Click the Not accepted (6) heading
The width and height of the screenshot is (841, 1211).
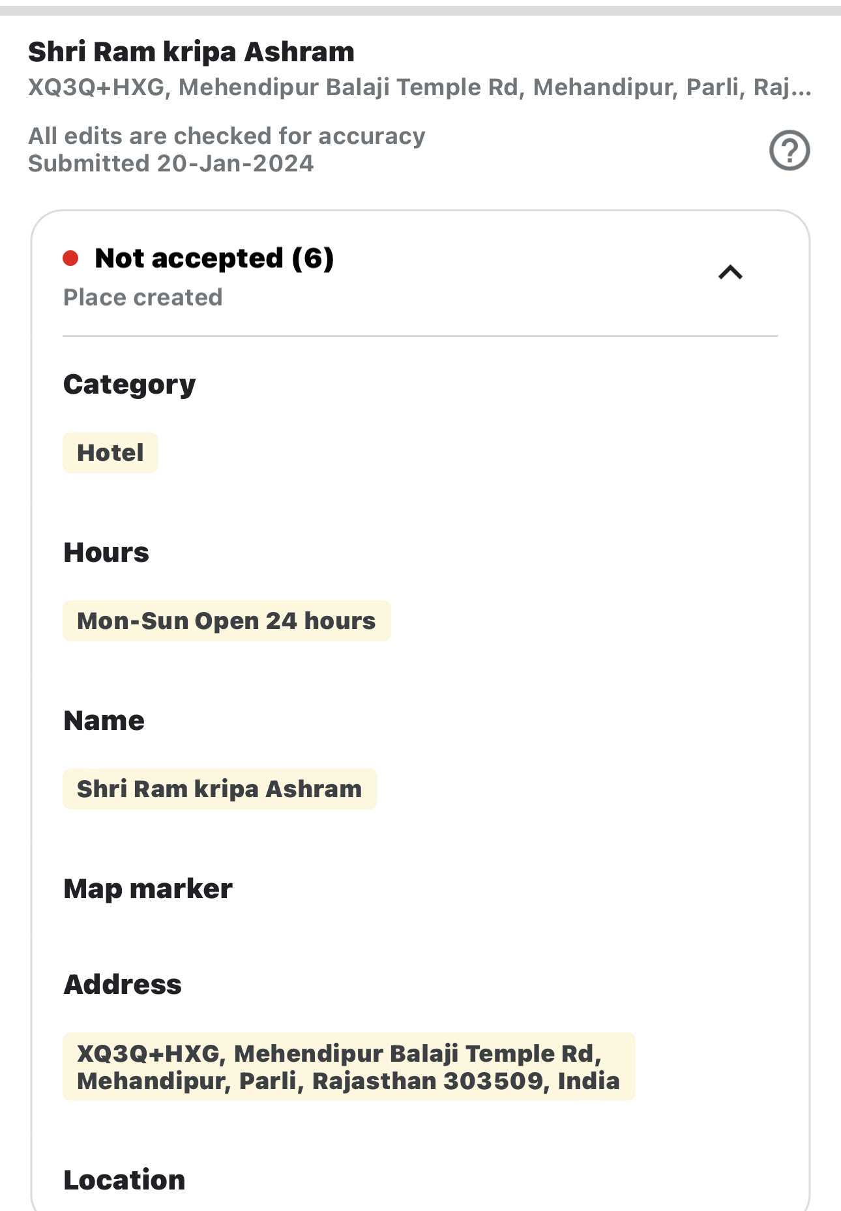pyautogui.click(x=214, y=259)
